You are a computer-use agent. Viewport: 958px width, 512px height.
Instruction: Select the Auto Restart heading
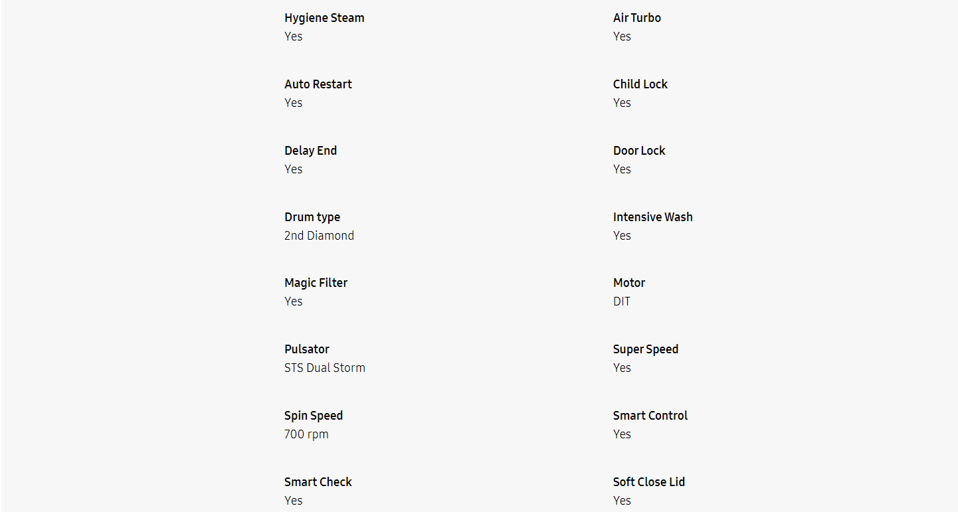[318, 84]
